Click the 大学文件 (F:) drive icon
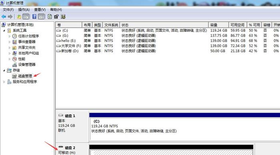This screenshot has width=280, height=155. (58, 46)
